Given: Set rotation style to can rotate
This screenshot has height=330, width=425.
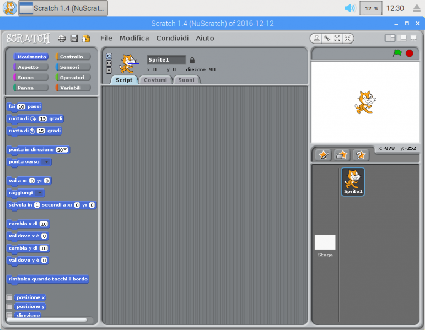Looking at the screenshot, I should (109, 56).
